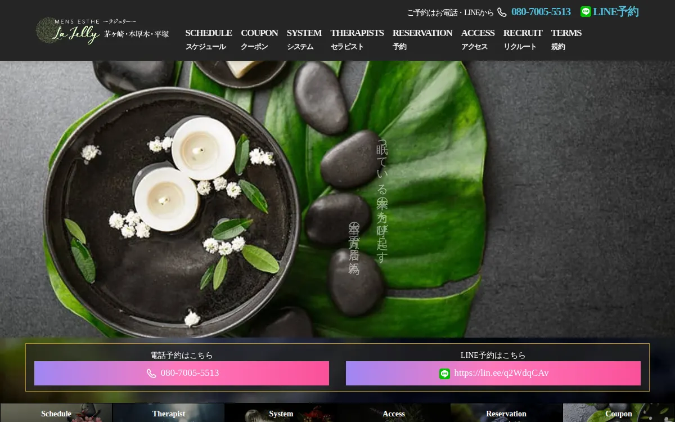The image size is (675, 422).
Task: Open the SCHEDULE menu item
Action: (x=208, y=39)
